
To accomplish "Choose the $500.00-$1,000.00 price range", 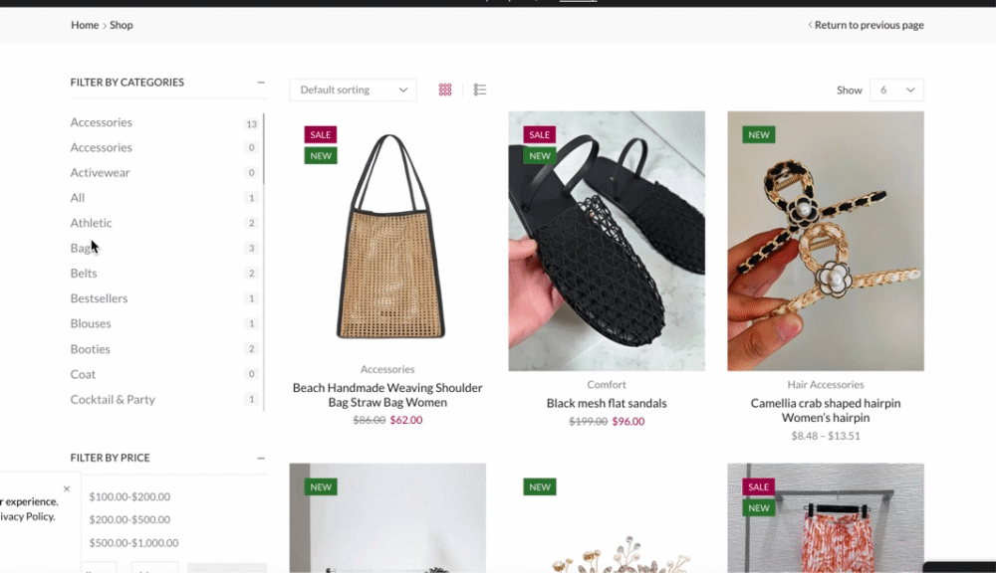I will pyautogui.click(x=133, y=543).
